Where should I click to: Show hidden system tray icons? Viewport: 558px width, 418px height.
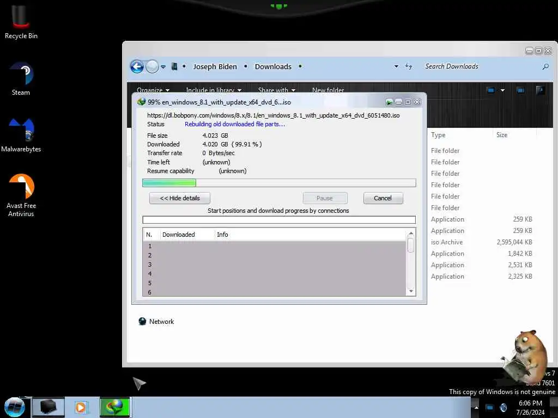pos(476,407)
